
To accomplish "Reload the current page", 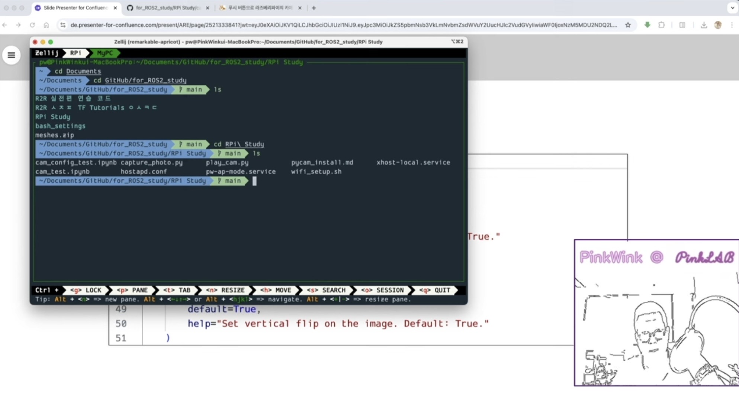I will pyautogui.click(x=32, y=25).
